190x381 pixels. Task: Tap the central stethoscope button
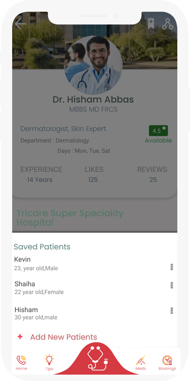click(97, 359)
